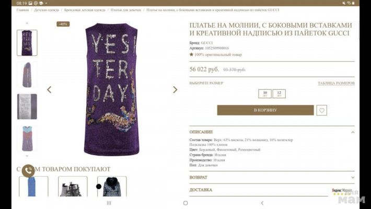Image resolution: width=371 pixels, height=209 pixels.
Task: Open Платья для девочек breadcrumb
Action: click(126, 10)
